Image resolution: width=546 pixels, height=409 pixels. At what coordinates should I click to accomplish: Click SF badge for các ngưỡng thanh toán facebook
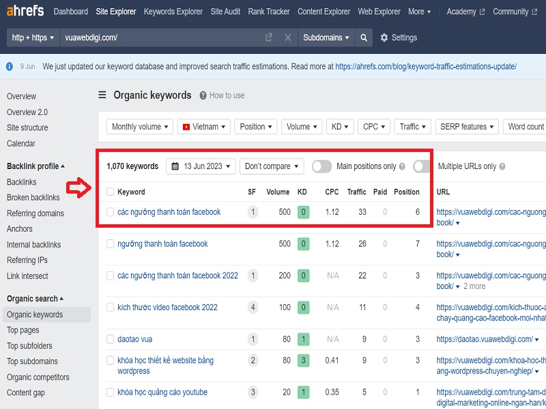pyautogui.click(x=253, y=212)
